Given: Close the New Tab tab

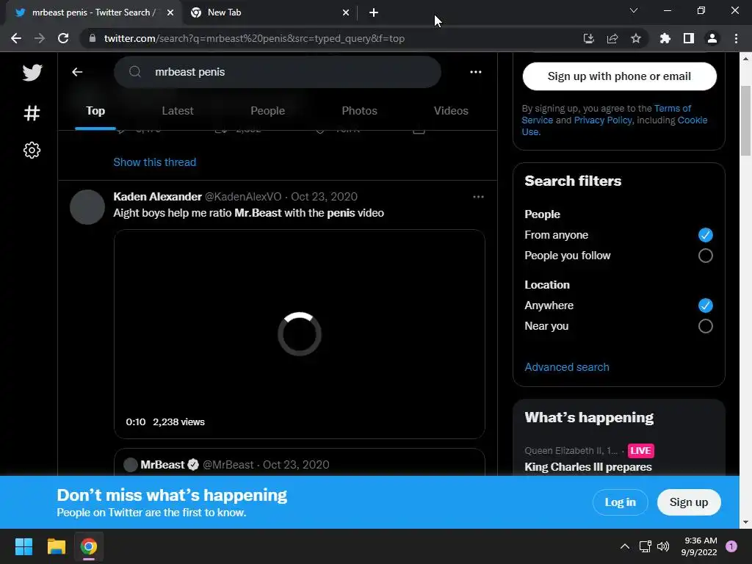Looking at the screenshot, I should [x=346, y=12].
